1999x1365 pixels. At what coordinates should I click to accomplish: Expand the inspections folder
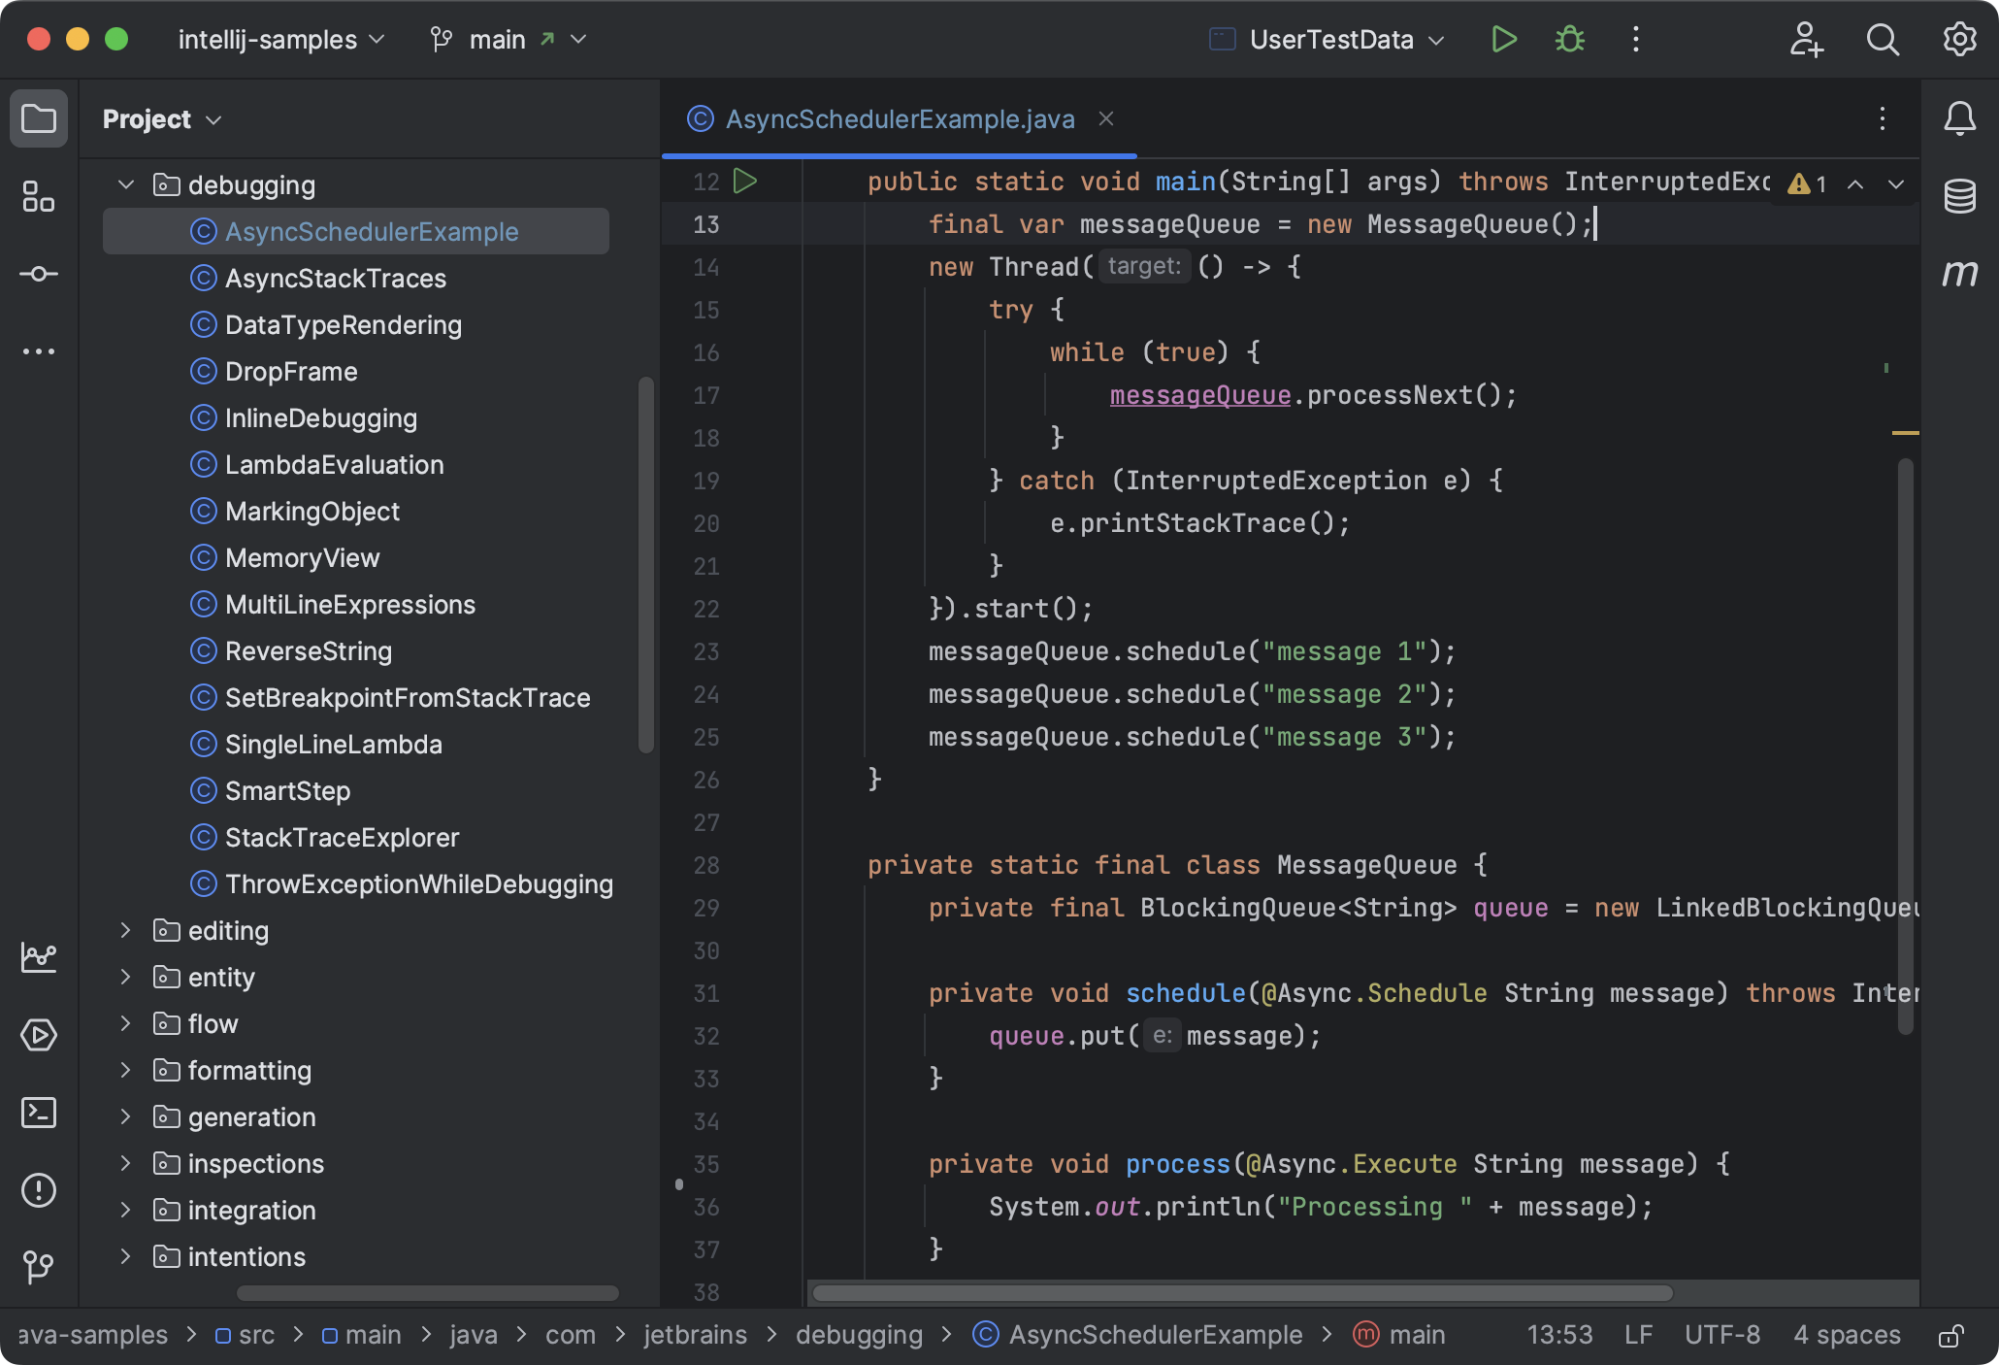[x=125, y=1163]
